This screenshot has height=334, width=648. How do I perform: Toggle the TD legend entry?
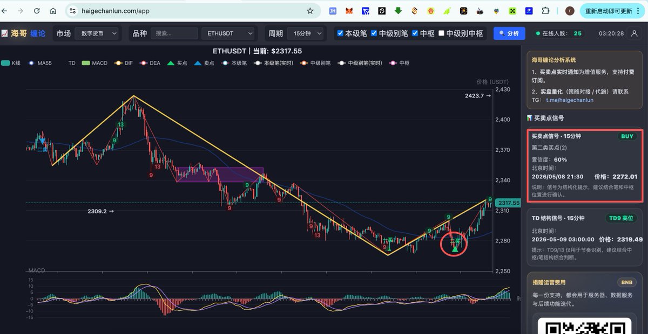72,63
